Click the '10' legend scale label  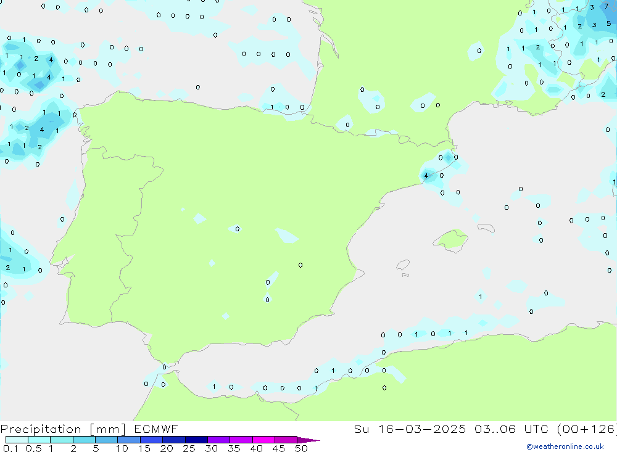122,448
